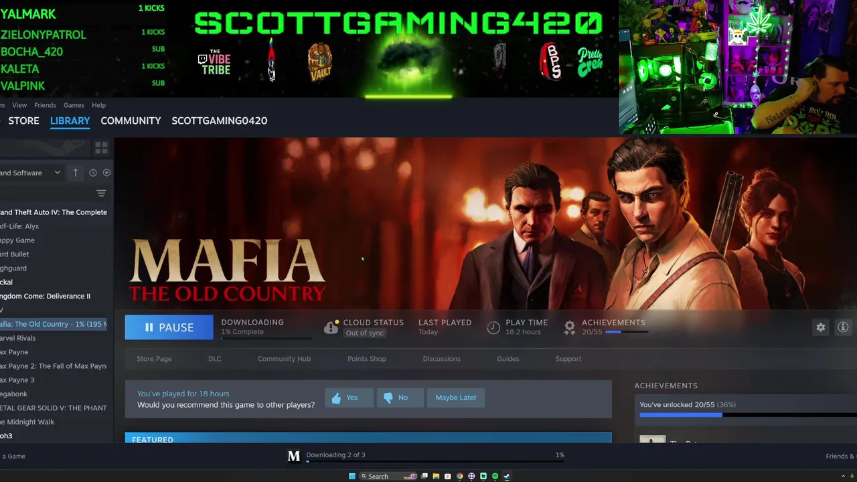
Task: Click The Vault logo in overlay
Action: click(x=319, y=62)
